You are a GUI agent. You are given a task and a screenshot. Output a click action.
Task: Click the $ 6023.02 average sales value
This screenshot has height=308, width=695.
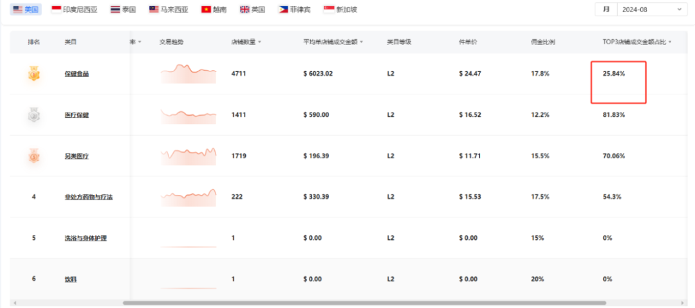[318, 74]
